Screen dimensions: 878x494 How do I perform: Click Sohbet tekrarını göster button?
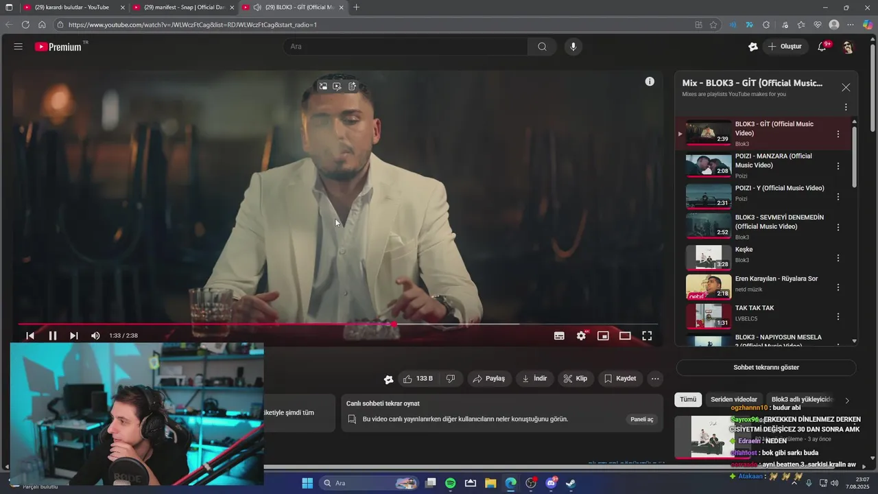pyautogui.click(x=766, y=368)
